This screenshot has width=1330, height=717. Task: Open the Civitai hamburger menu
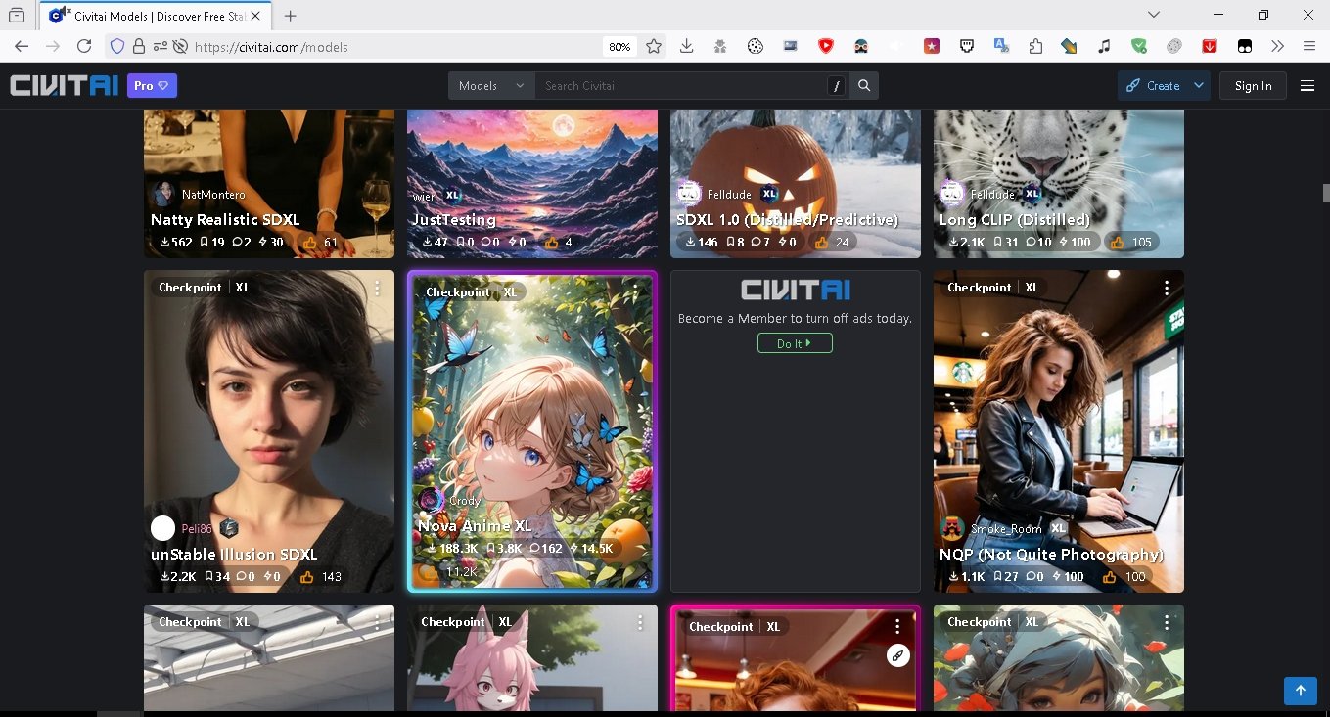(1307, 86)
